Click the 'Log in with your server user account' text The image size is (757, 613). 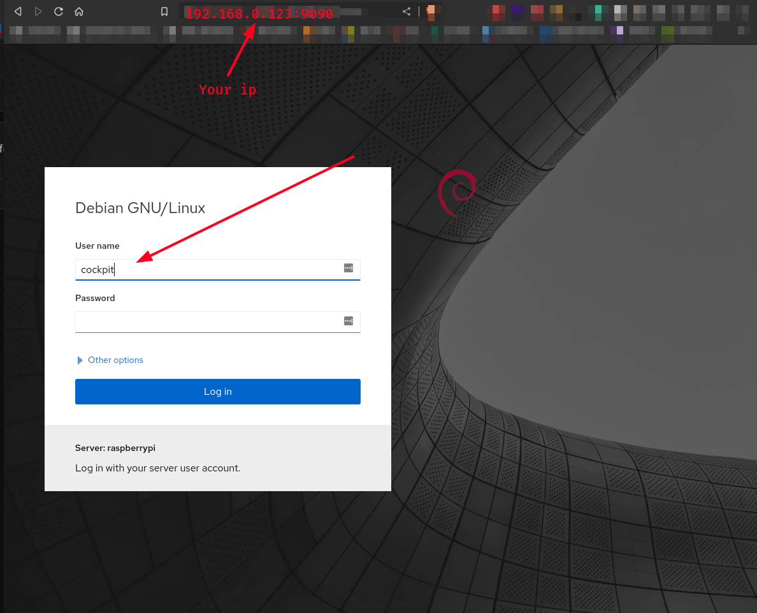(157, 468)
